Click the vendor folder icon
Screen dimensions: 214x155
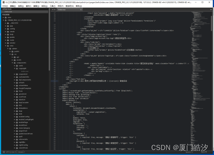tap(8, 43)
